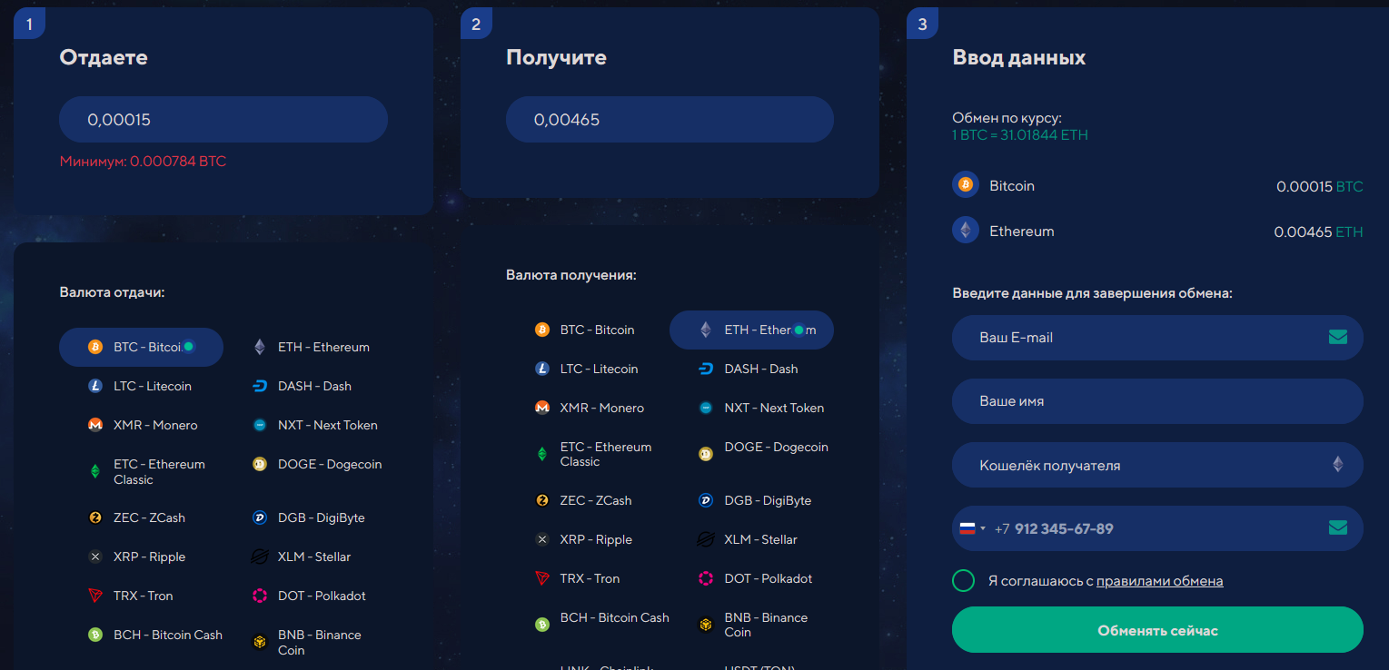Click the Stellar icon under Валюта получения
Viewport: 1389px width, 670px height.
click(706, 539)
